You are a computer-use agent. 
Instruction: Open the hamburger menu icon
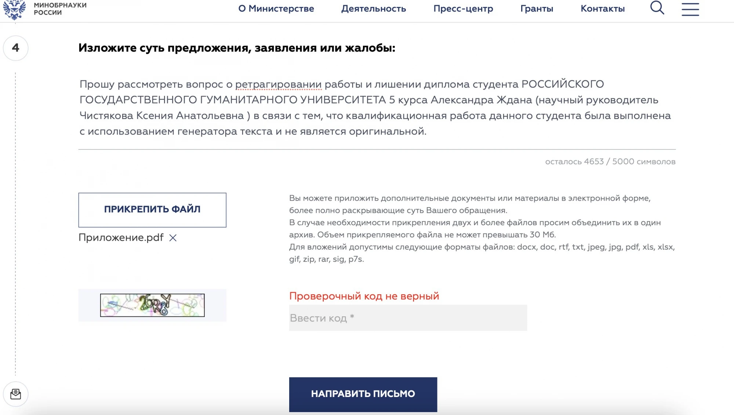click(690, 9)
